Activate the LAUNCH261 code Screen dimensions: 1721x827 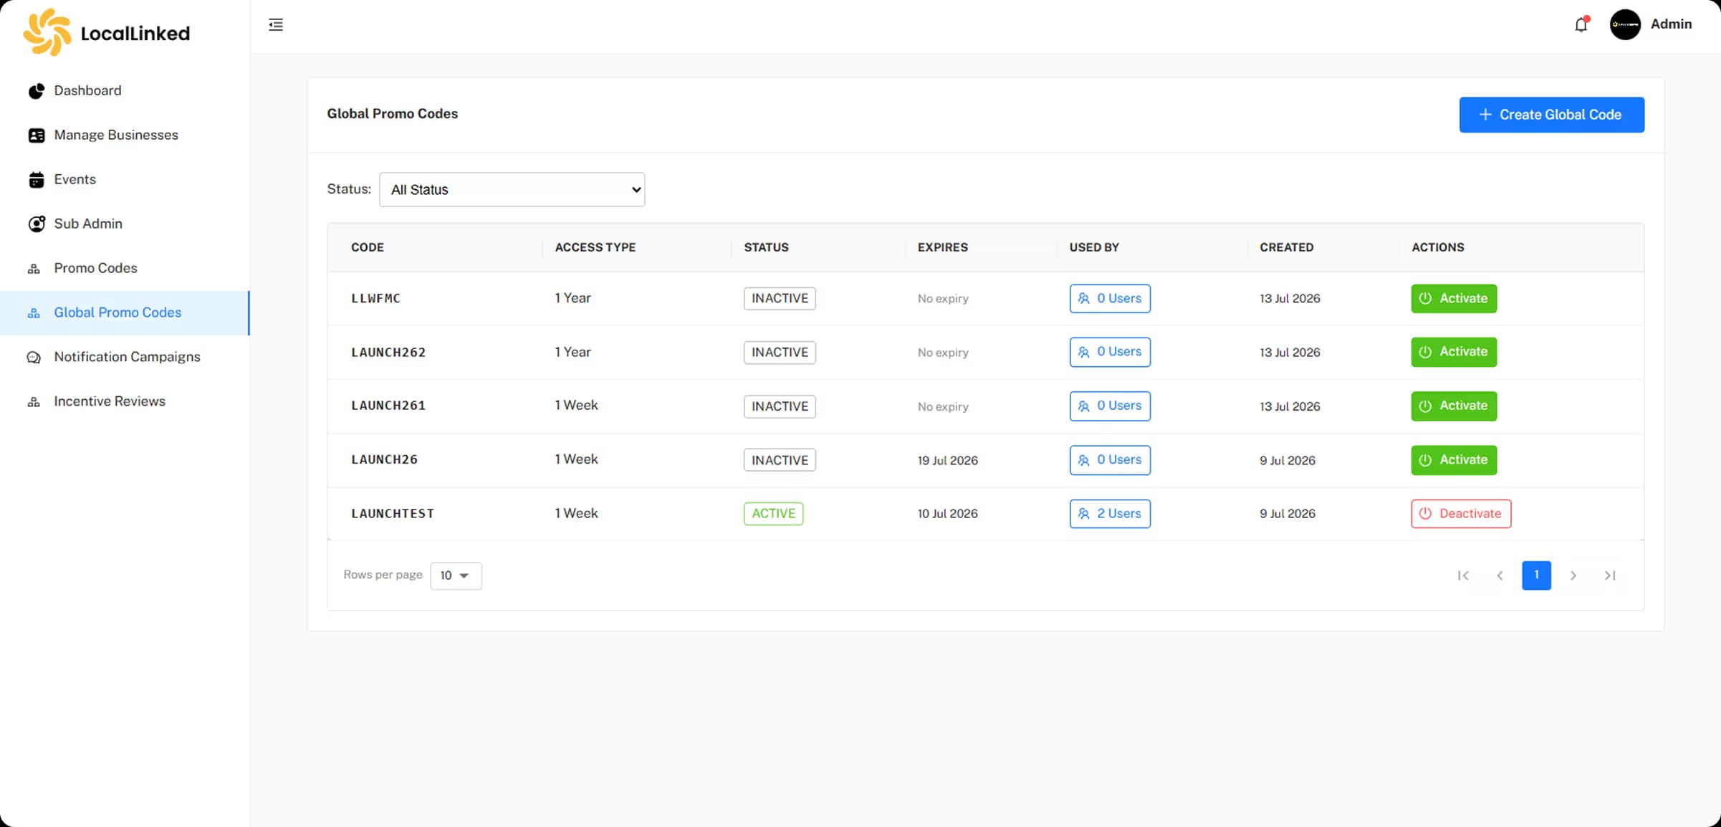(1454, 406)
